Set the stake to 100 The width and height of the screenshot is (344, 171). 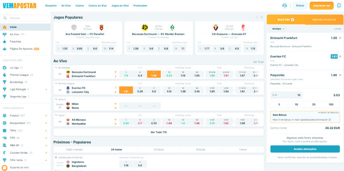[331, 105]
